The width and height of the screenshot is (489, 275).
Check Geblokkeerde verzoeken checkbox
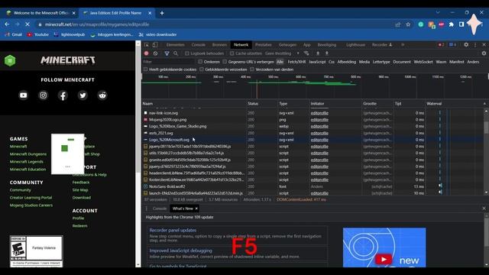coord(202,70)
